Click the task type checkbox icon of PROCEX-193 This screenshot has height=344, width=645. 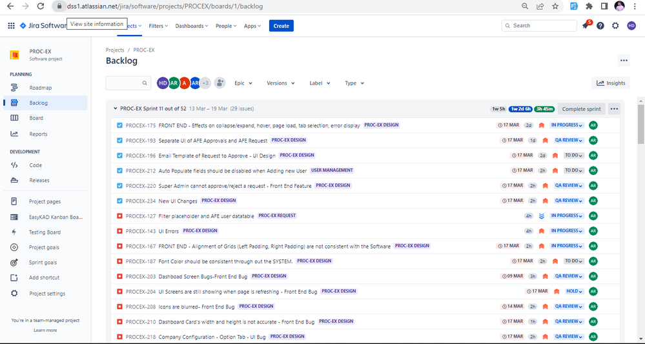click(119, 141)
